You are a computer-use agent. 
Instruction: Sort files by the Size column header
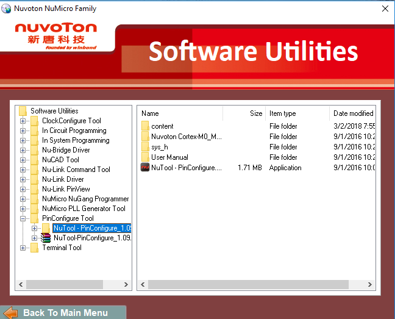tap(244, 113)
